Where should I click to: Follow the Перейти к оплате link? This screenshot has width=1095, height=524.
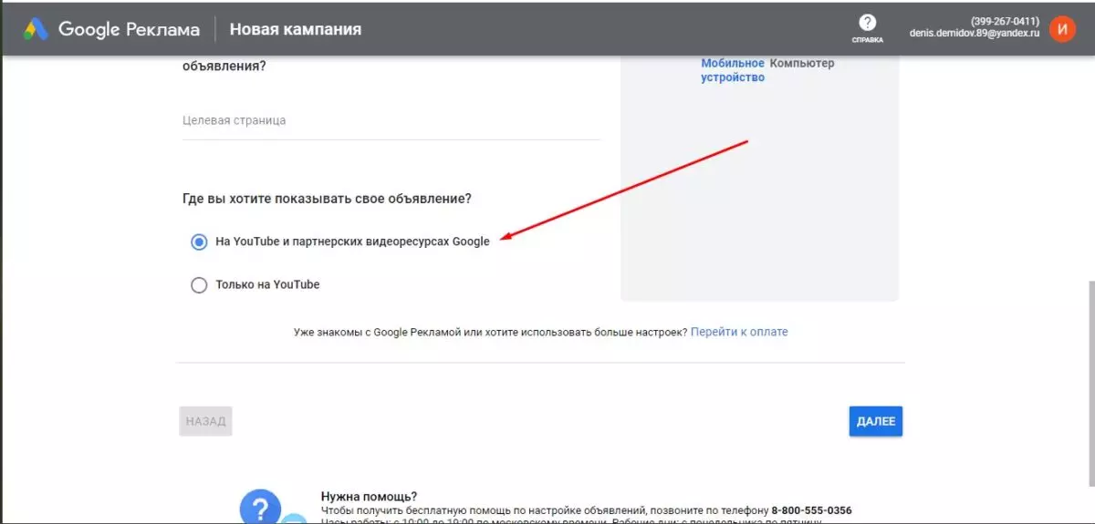click(739, 332)
